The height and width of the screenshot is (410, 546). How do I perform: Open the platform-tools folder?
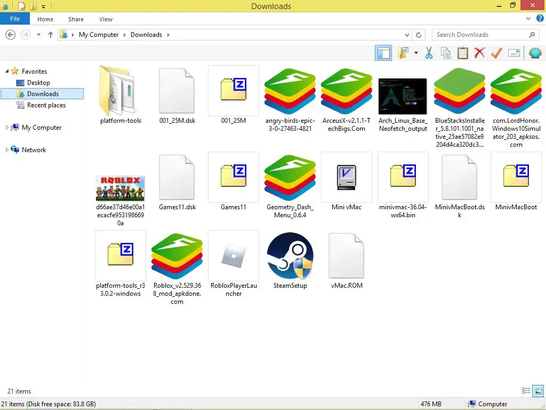tap(121, 95)
